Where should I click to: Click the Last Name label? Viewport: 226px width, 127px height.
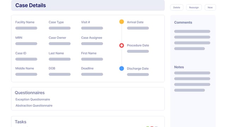(56, 53)
